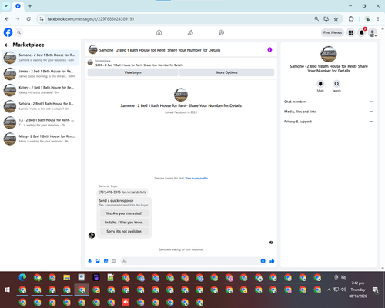Open the Windows action center notifications

(376, 290)
